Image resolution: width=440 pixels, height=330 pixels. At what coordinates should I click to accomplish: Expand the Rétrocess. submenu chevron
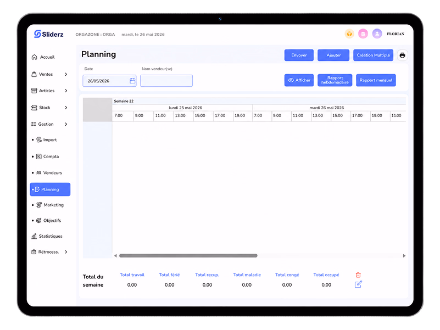tap(66, 251)
